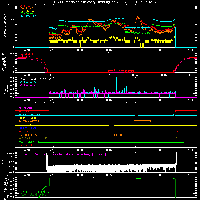Viewport: 200px width, 200px height.
Task: Click the 100.00 y-axis value on SAS plot
Action: (10, 153)
